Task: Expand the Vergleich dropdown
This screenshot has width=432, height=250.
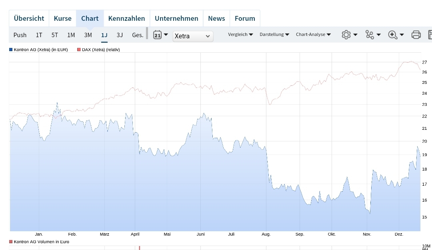Action: pos(240,34)
